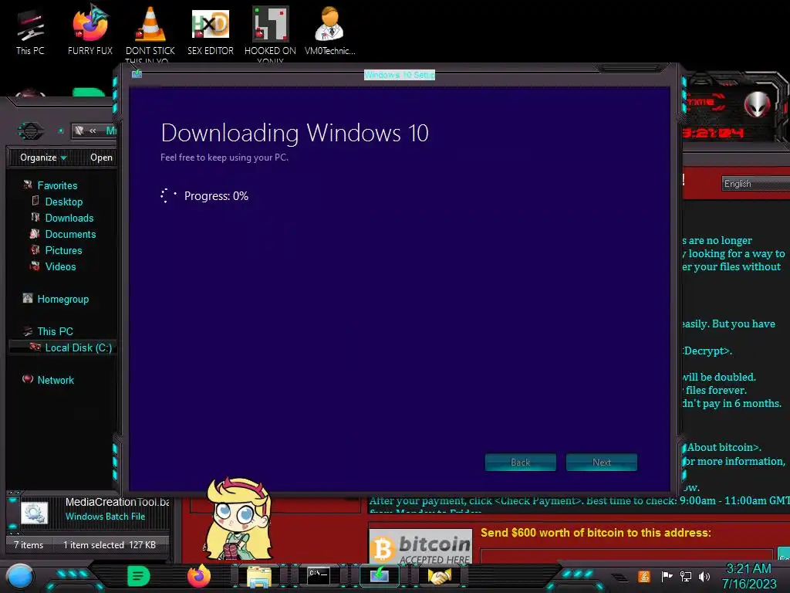Open network tray icon
The height and width of the screenshot is (593, 790).
pyautogui.click(x=686, y=576)
